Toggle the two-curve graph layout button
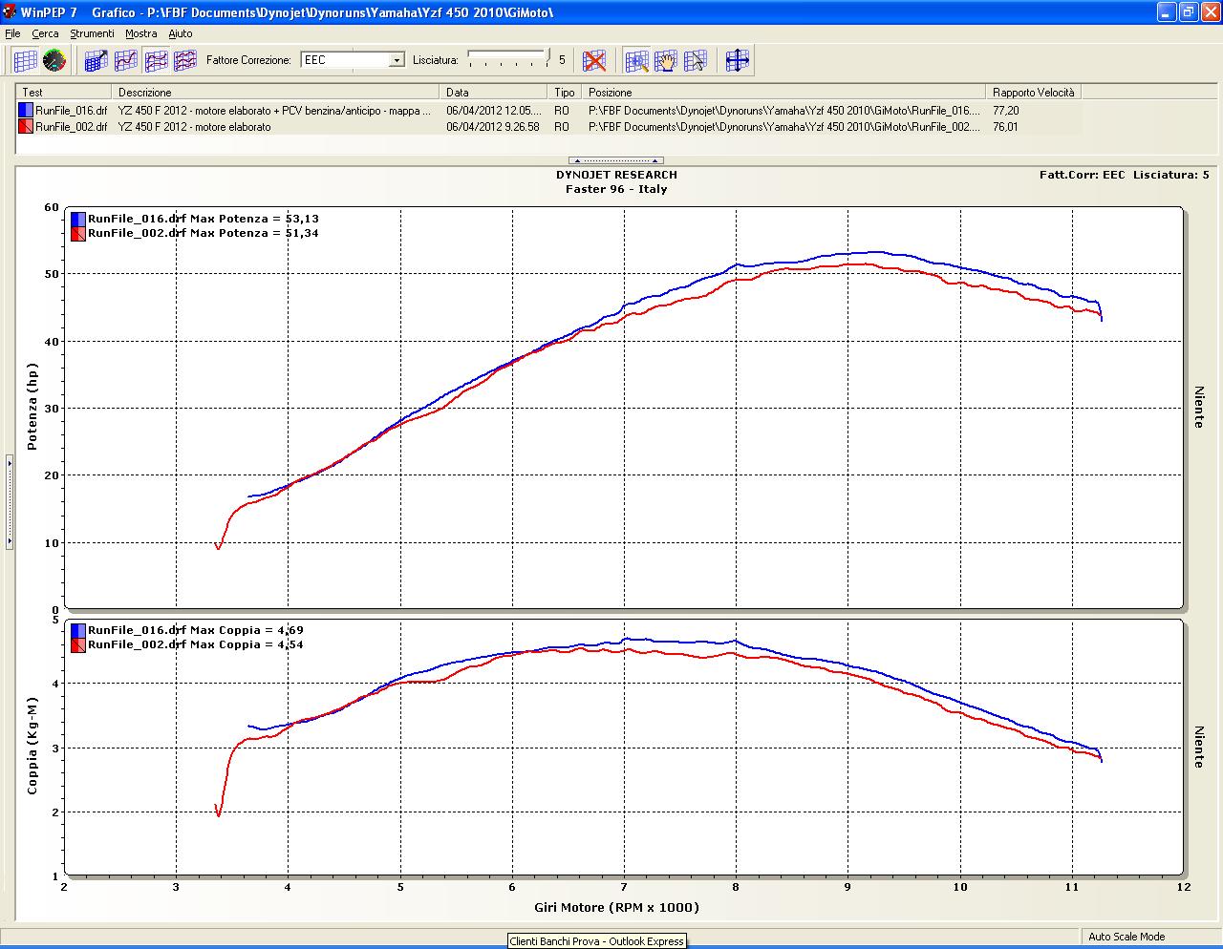The image size is (1223, 949). [x=156, y=60]
